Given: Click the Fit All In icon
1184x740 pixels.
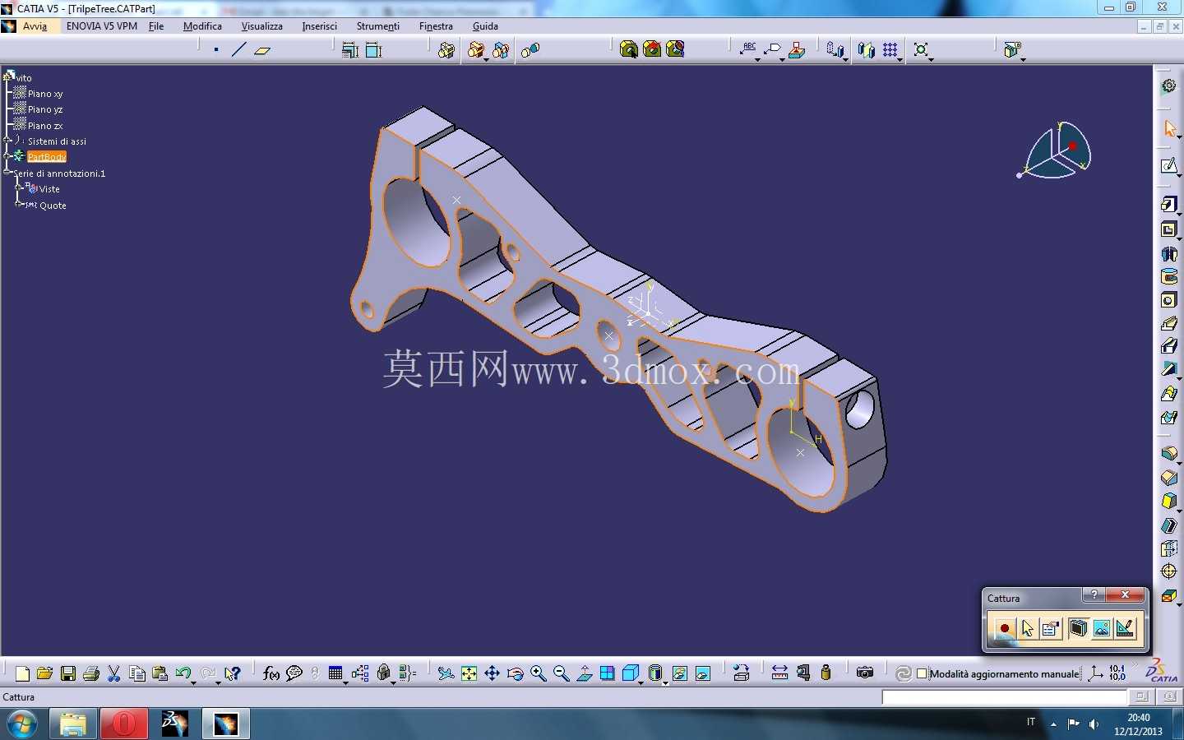Looking at the screenshot, I should (469, 673).
